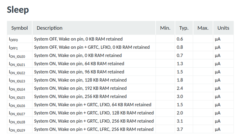Click 'System ON, Wake on pin, 256 KB RAM retained'
The image size is (239, 135).
tap(80, 96)
